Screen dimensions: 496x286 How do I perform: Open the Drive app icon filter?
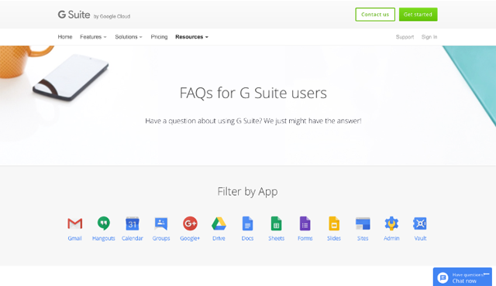pyautogui.click(x=219, y=223)
